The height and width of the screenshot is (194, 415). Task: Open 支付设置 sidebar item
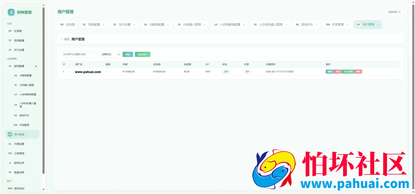point(22,50)
